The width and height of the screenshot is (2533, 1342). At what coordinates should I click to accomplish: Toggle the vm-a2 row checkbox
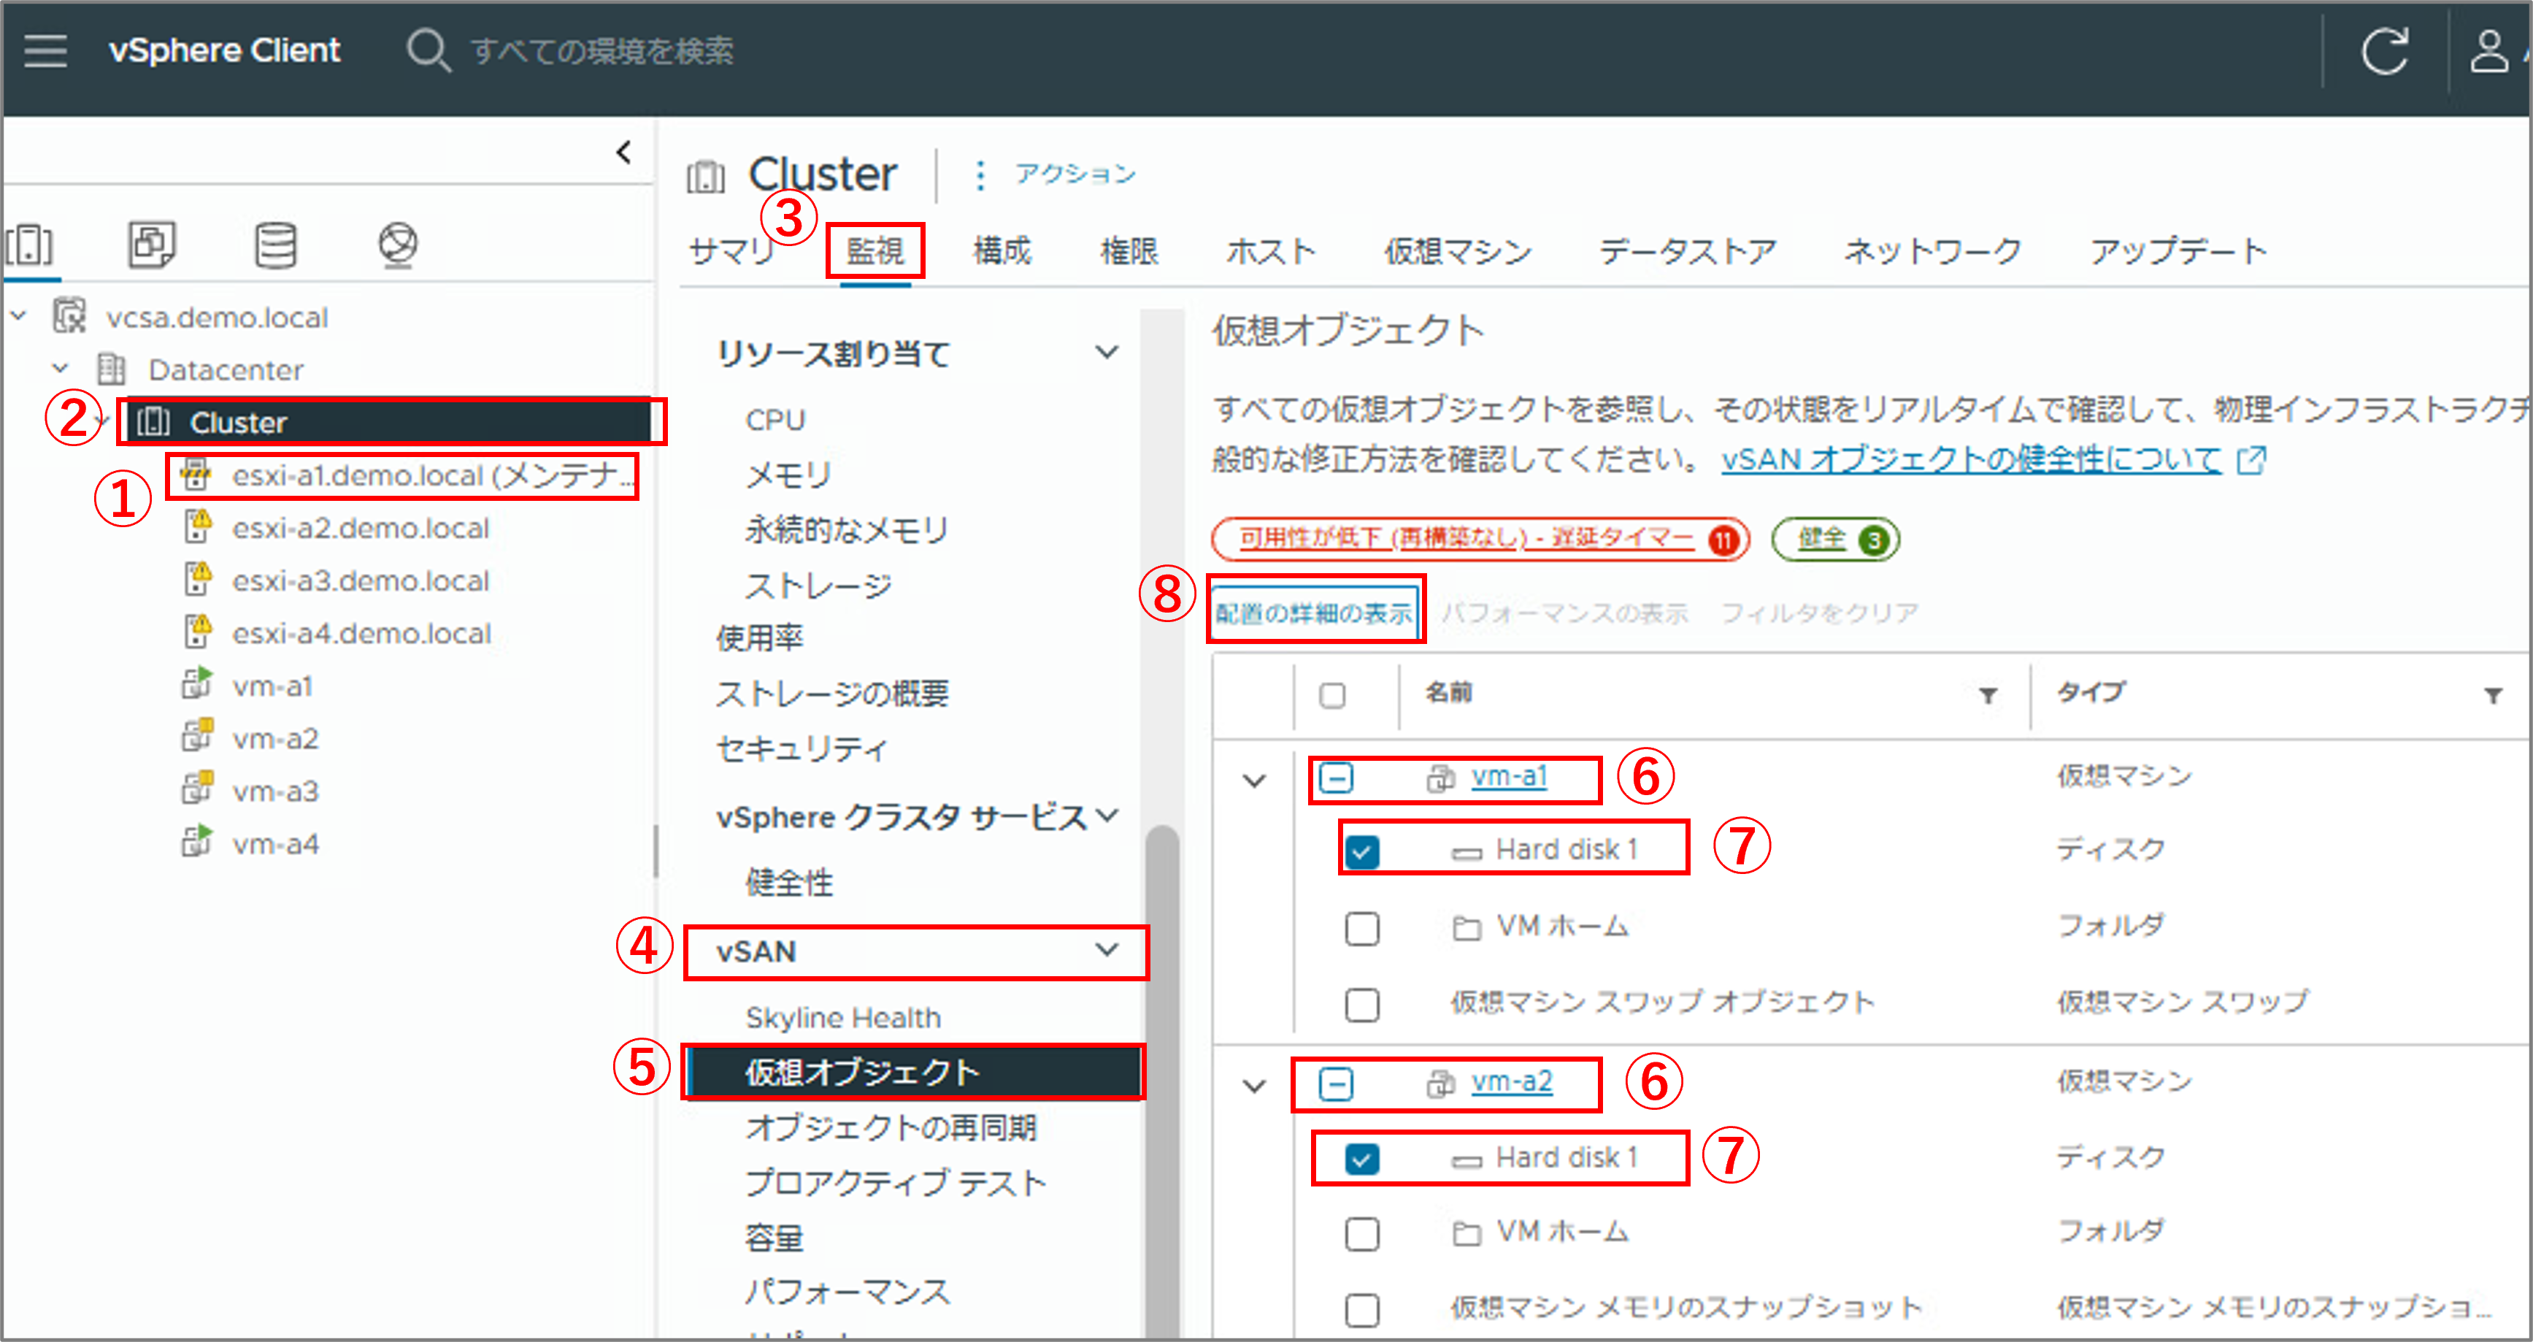tap(1335, 1084)
